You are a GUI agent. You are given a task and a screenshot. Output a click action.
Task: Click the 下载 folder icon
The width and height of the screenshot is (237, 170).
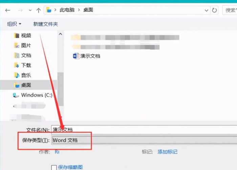pyautogui.click(x=17, y=65)
